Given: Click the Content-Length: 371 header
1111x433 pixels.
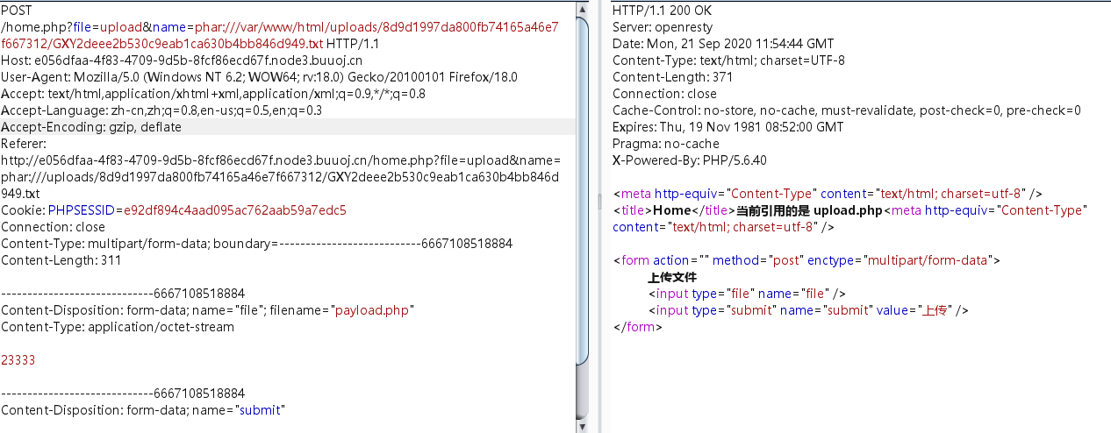Looking at the screenshot, I should tap(673, 77).
